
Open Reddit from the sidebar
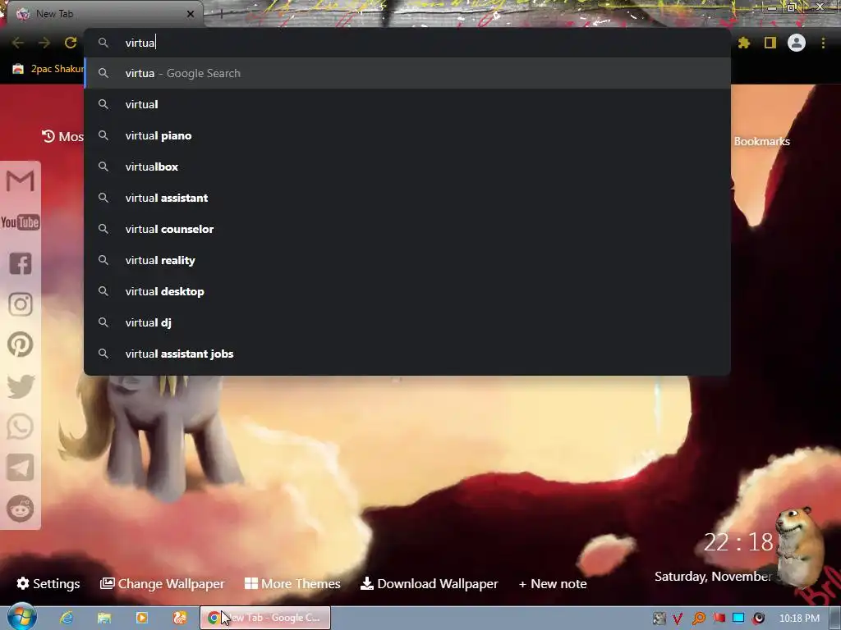(21, 509)
